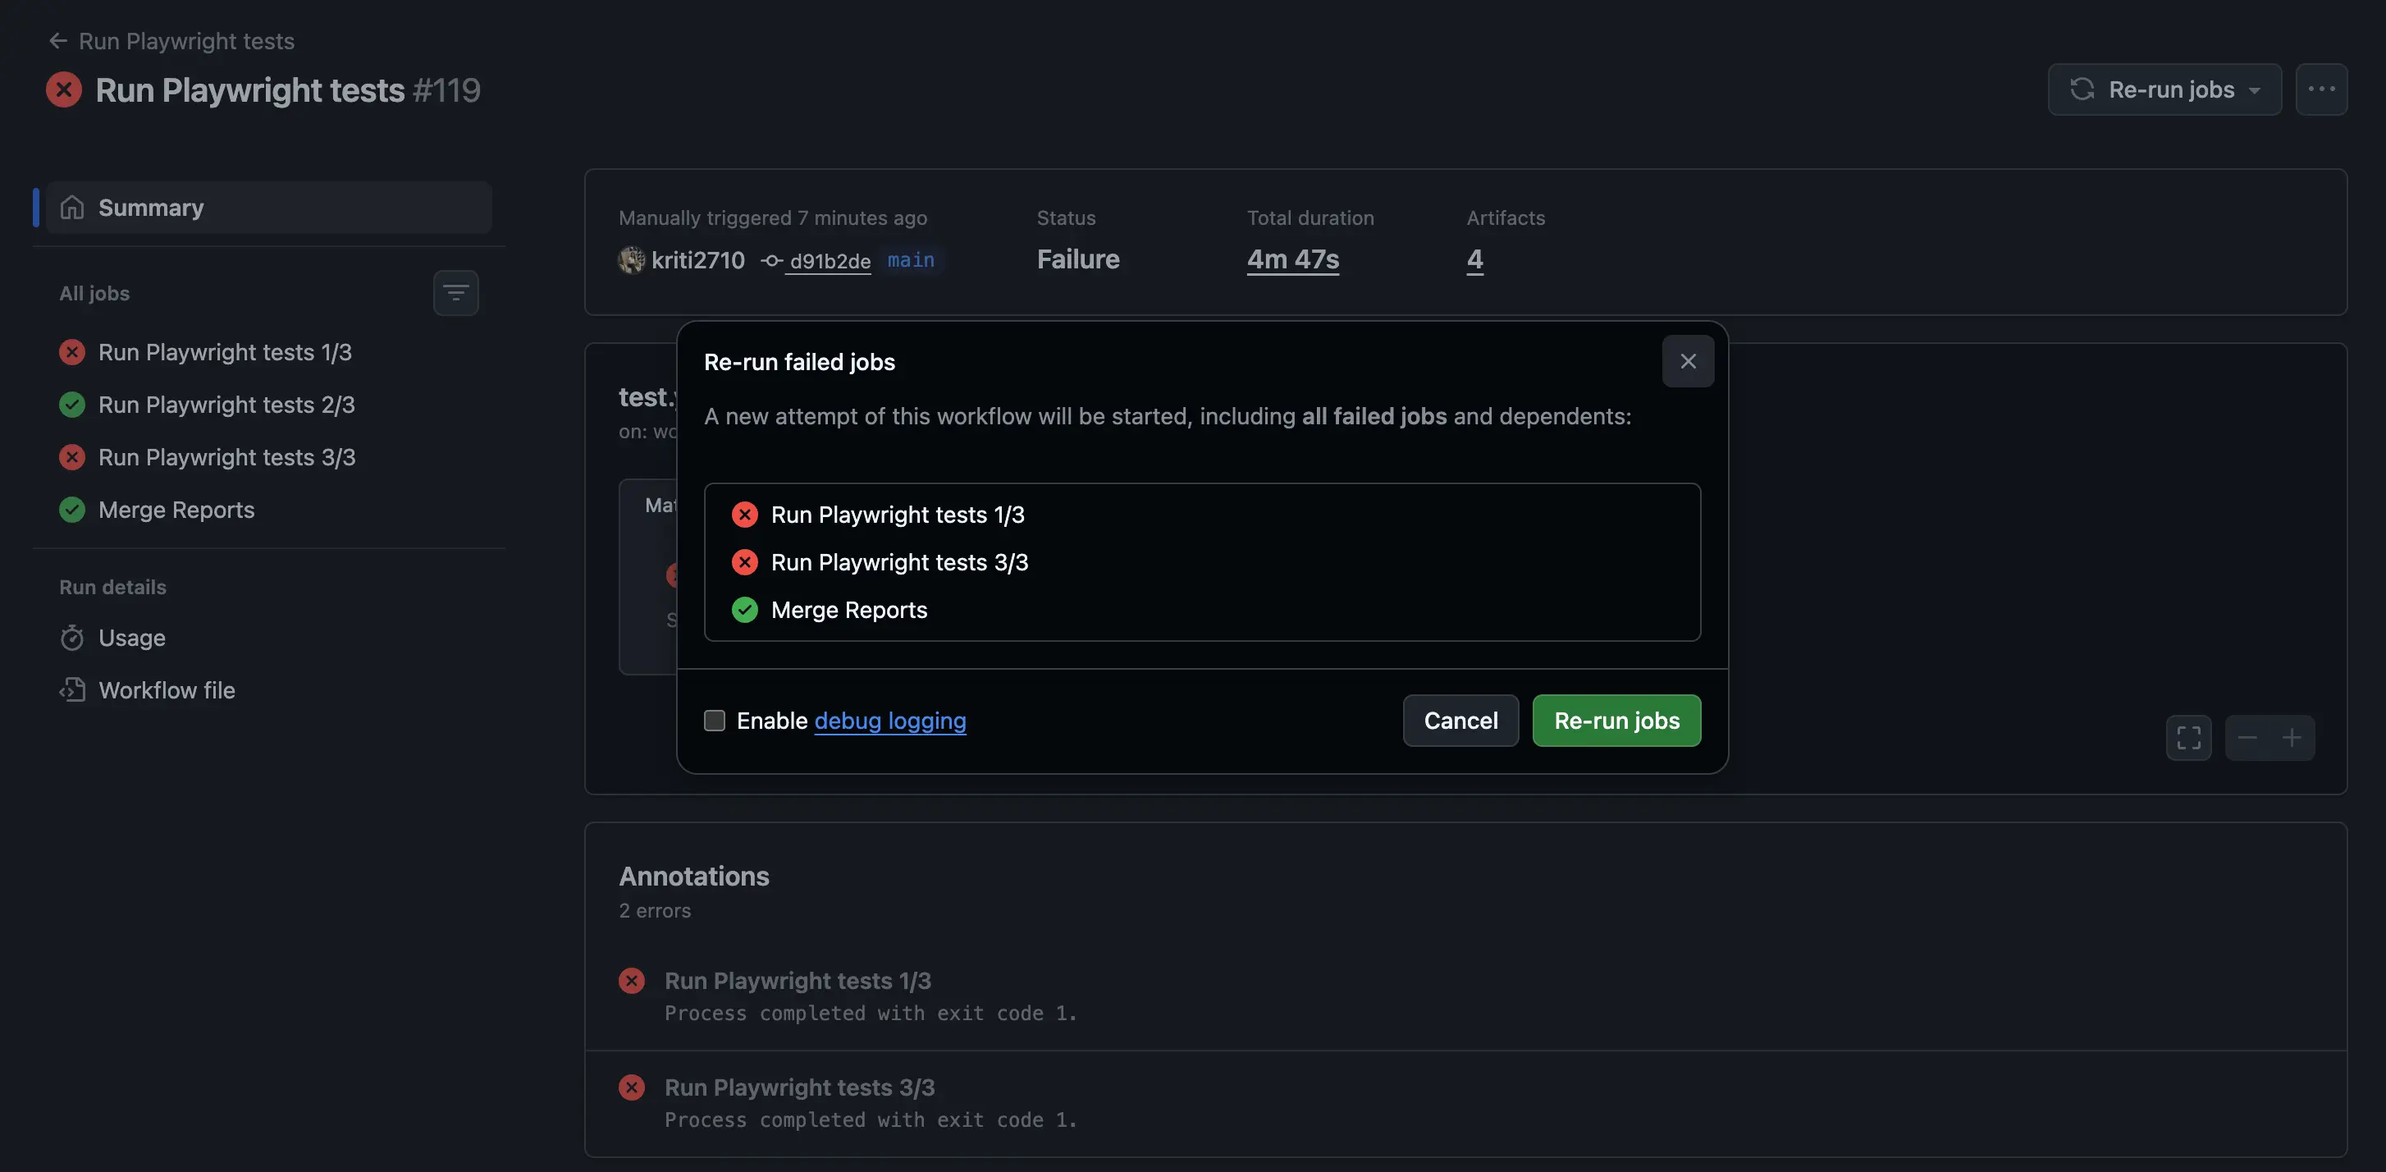Confirm with green Re-run jobs button
The image size is (2386, 1172).
1616,721
